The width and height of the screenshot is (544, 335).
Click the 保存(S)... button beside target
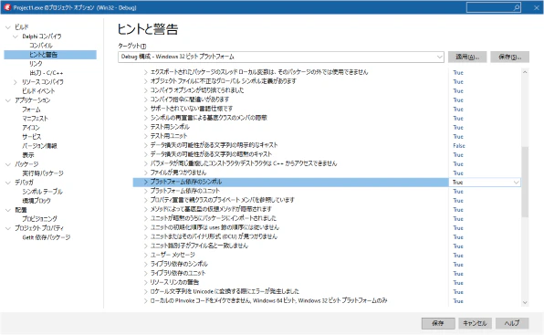pyautogui.click(x=509, y=57)
